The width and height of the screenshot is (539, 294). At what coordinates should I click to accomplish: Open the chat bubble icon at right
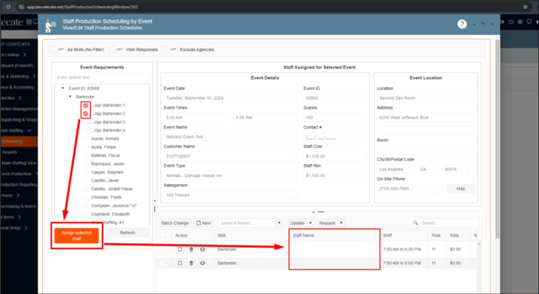click(x=529, y=22)
